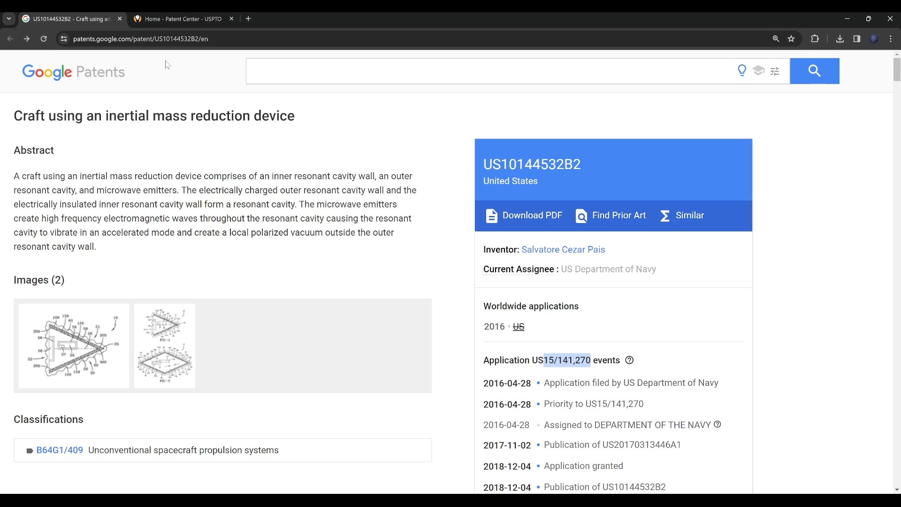
Task: Open advanced search sliders icon
Action: [775, 71]
